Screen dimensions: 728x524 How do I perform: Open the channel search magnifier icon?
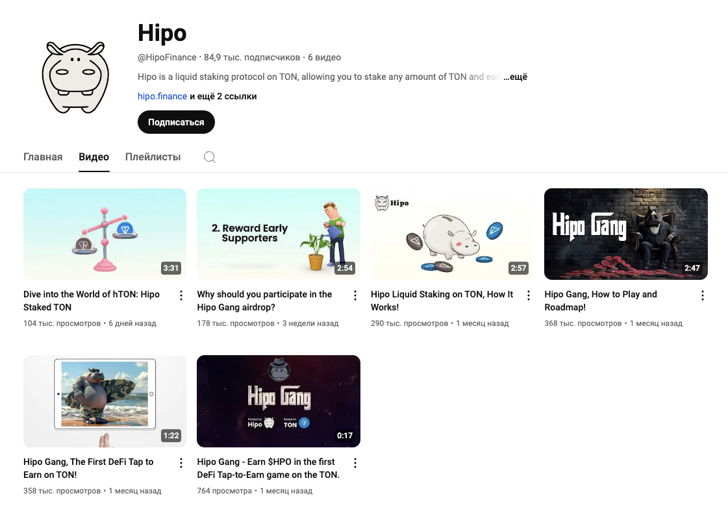(x=209, y=157)
